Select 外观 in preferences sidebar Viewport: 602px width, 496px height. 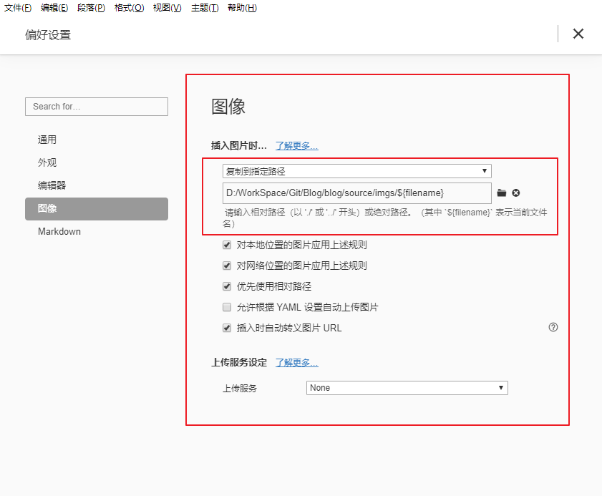point(97,162)
